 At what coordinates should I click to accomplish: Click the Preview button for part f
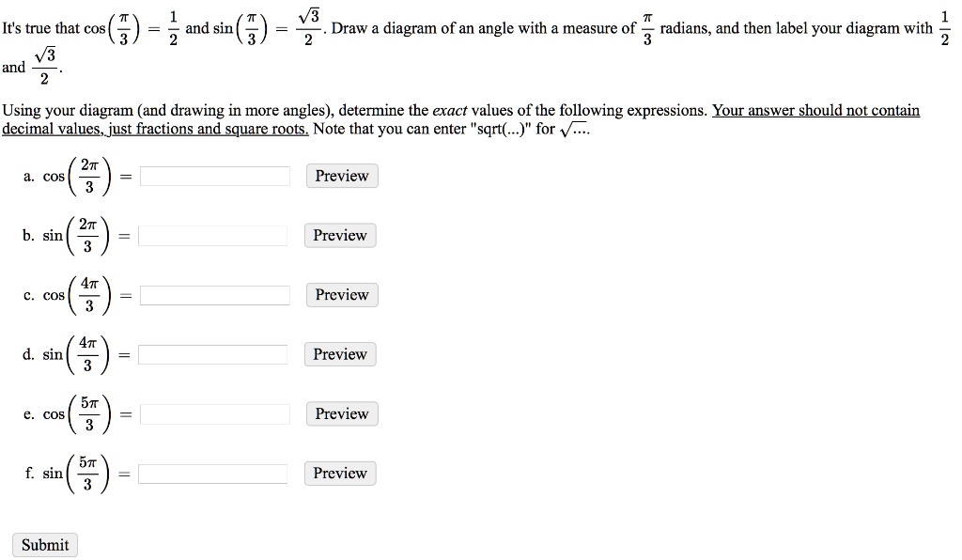coord(340,474)
